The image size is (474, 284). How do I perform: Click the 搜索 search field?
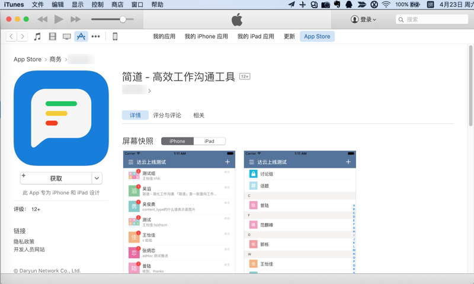pyautogui.click(x=432, y=20)
